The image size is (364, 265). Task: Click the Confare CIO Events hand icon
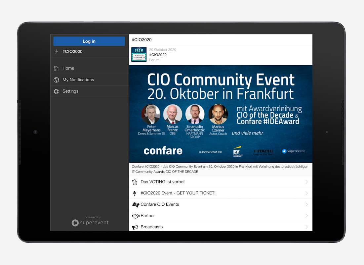pyautogui.click(x=136, y=204)
